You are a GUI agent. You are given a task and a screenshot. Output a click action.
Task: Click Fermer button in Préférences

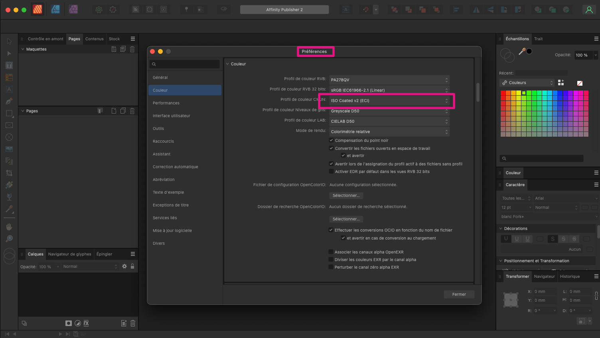pos(459,294)
